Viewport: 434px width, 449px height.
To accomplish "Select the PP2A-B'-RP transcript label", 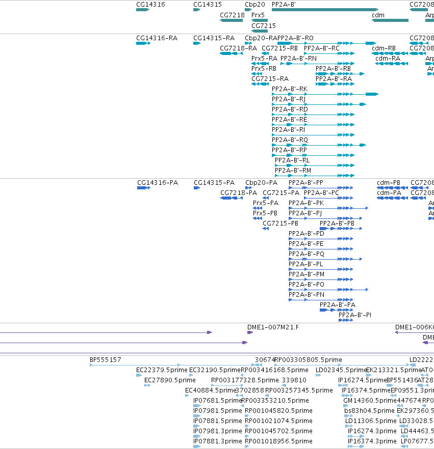I will click(x=290, y=150).
